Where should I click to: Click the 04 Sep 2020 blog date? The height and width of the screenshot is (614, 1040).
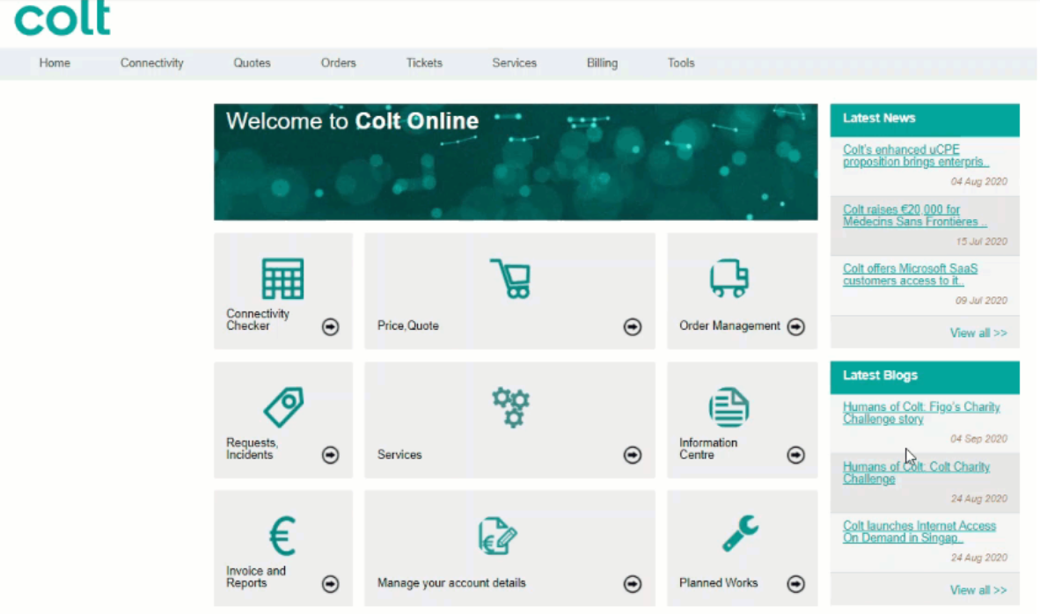[979, 439]
